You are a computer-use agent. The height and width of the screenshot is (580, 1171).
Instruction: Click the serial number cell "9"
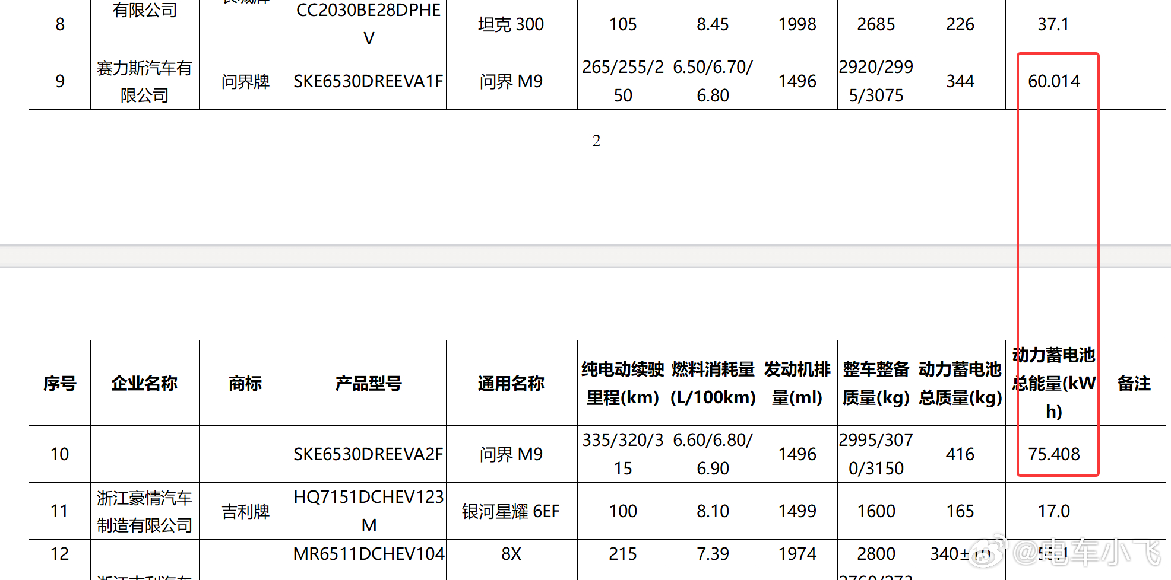[x=59, y=81]
